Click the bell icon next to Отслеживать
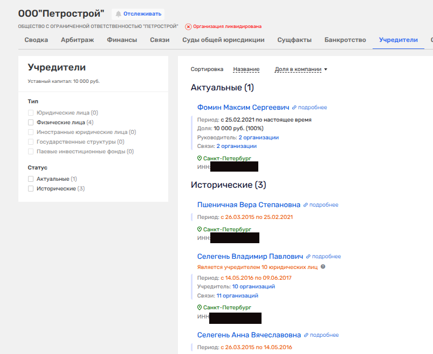 click(x=118, y=14)
